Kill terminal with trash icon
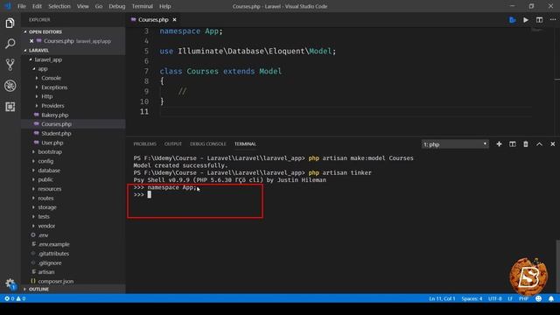This screenshot has width=560, height=315. 526,143
